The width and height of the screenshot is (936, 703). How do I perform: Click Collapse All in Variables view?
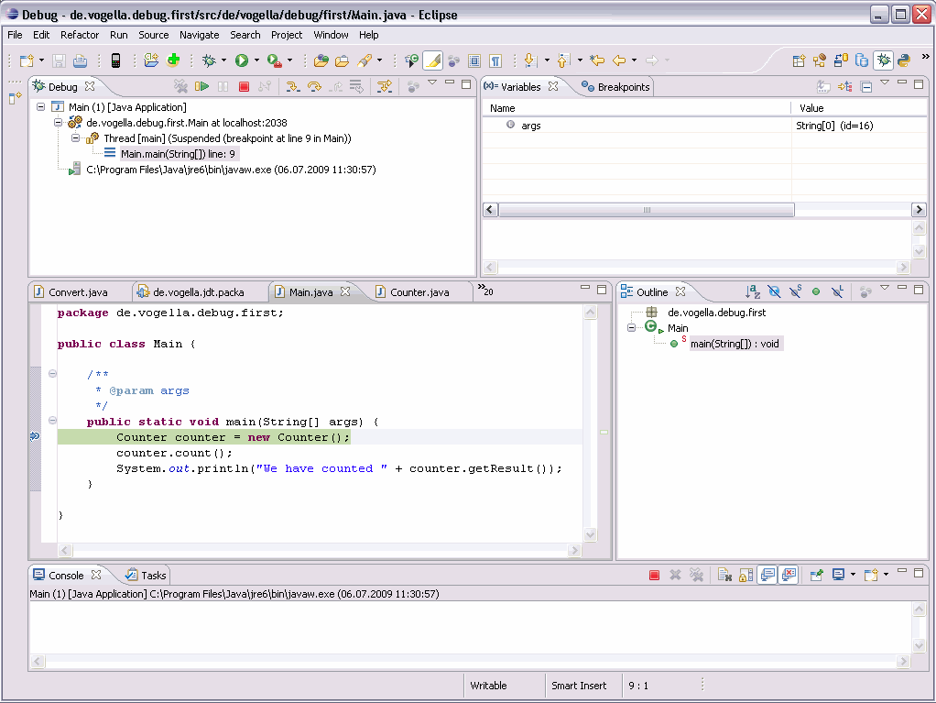click(x=865, y=87)
